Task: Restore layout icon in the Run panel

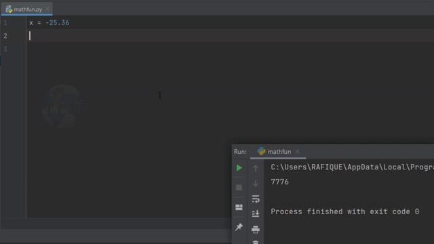Action: click(x=239, y=207)
